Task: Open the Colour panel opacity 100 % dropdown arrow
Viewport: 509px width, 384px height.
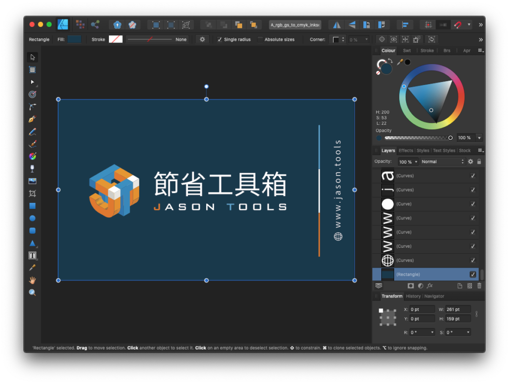Action: click(x=479, y=138)
